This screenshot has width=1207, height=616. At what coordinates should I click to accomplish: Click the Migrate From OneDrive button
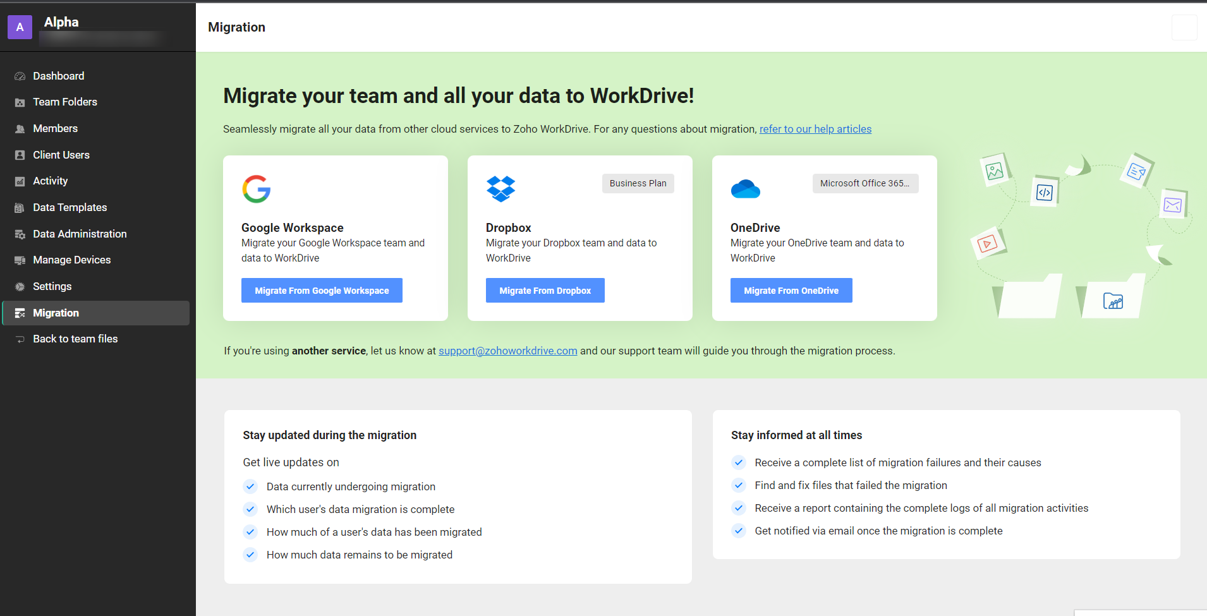point(791,291)
